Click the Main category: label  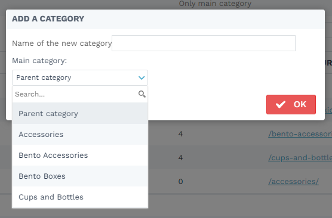tap(39, 61)
